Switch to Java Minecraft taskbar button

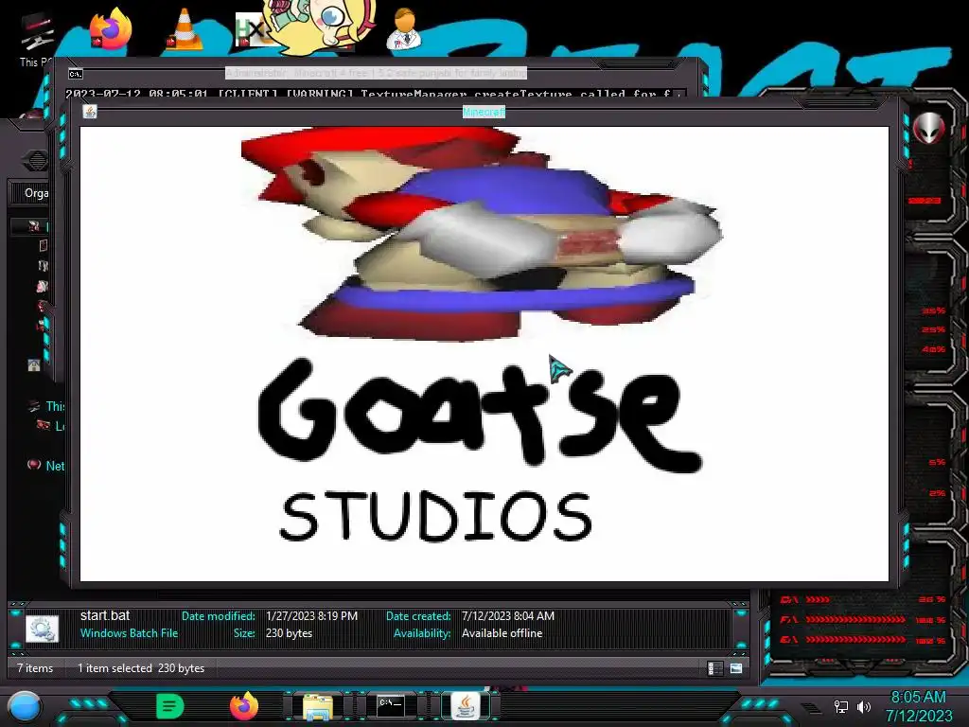pyautogui.click(x=466, y=706)
